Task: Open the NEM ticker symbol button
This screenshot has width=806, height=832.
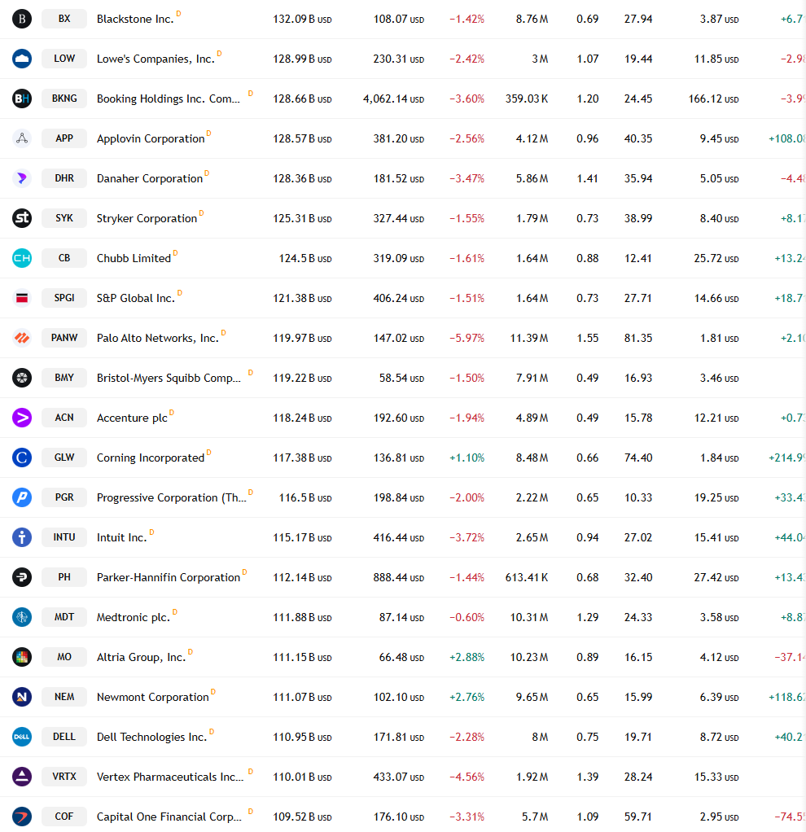Action: (x=64, y=697)
